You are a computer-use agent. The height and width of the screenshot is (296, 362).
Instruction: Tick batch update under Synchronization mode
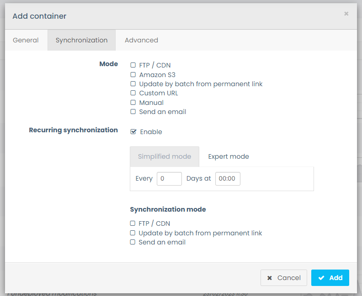click(133, 233)
